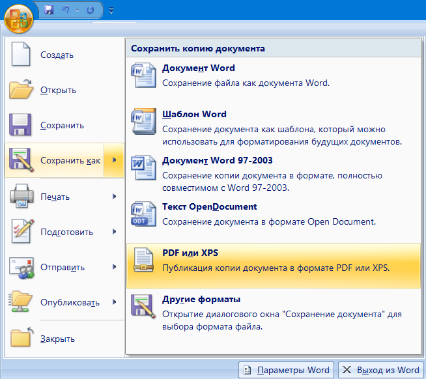This screenshot has width=426, height=379.
Task: Click the options icon on Параметры Word button
Action: [x=248, y=370]
